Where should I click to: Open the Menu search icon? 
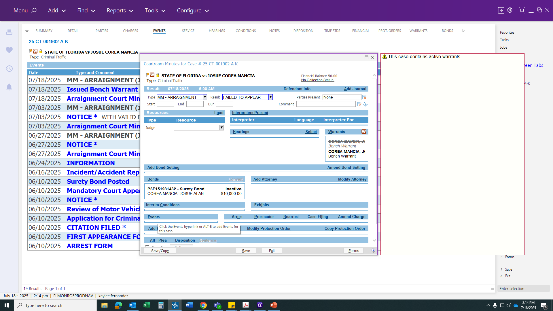(x=34, y=10)
